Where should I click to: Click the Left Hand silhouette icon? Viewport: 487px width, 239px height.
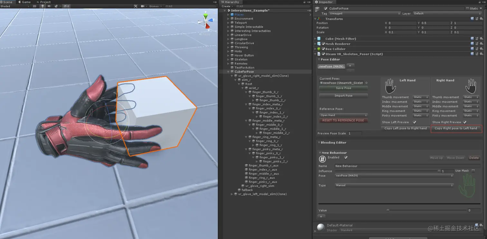pyautogui.click(x=390, y=87)
